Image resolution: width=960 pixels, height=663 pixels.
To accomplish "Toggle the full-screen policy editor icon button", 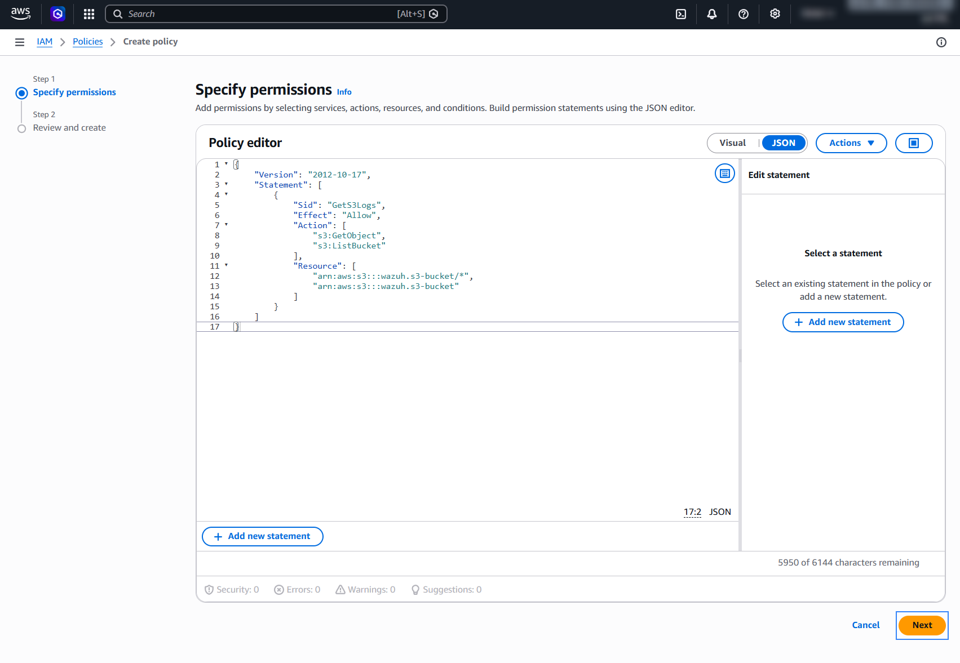I will click(914, 143).
